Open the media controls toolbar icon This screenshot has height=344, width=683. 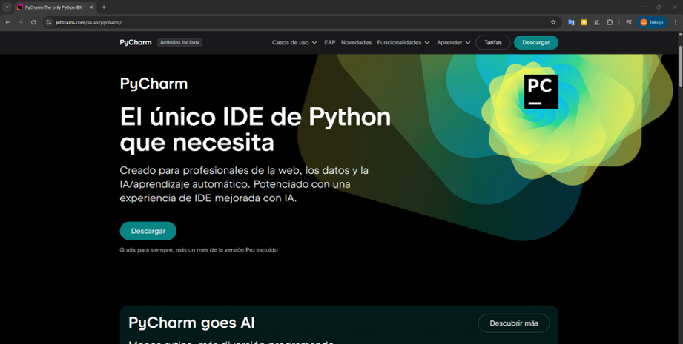click(x=629, y=22)
